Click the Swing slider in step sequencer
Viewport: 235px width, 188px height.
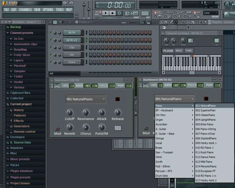(129, 22)
